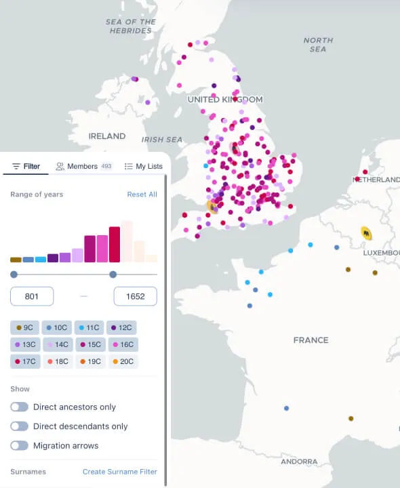The height and width of the screenshot is (488, 400).
Task: Open the My Lists tab
Action: 143,166
